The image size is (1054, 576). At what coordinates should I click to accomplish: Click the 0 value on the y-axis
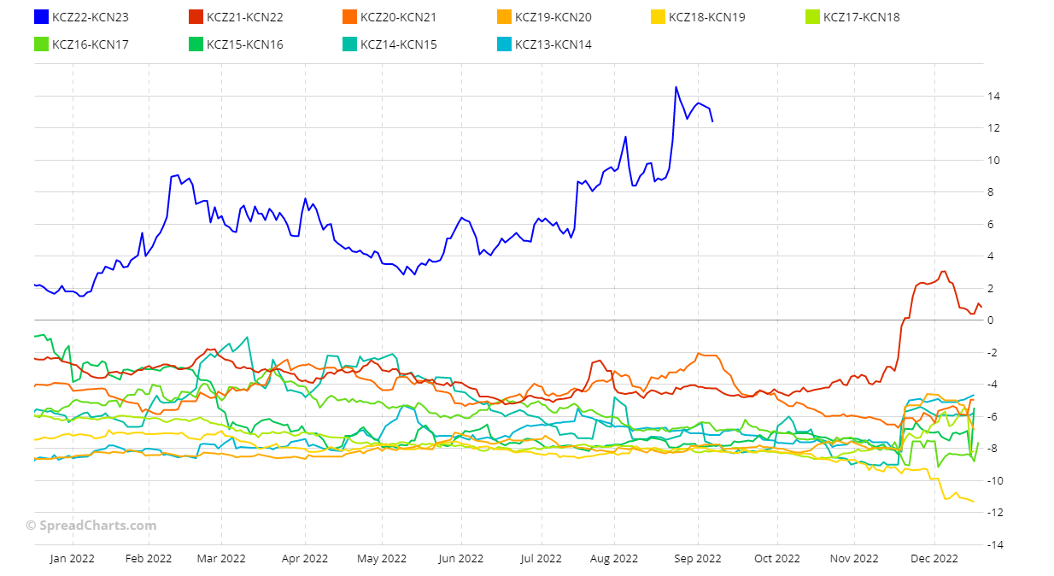coord(991,320)
